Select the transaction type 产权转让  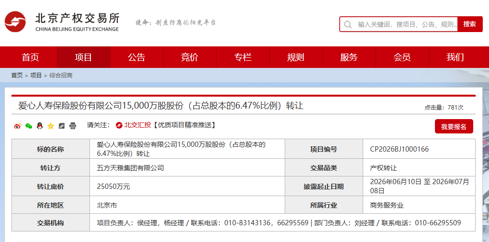pyautogui.click(x=384, y=168)
